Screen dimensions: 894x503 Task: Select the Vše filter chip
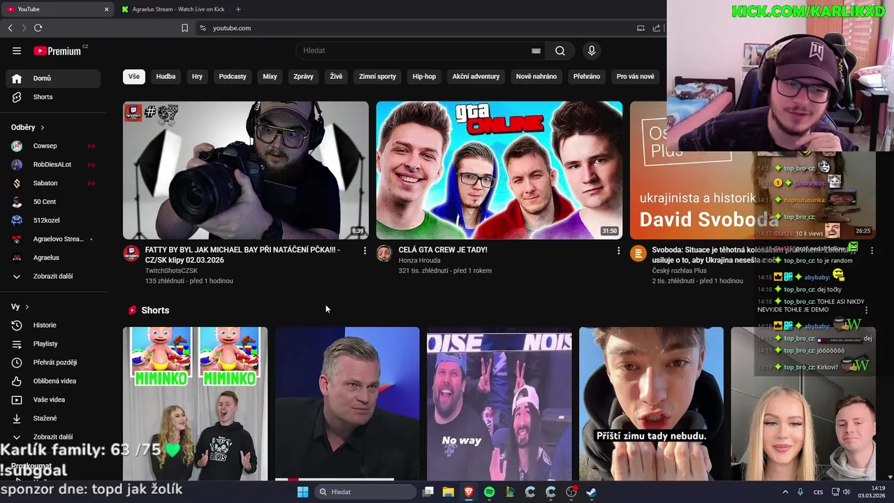133,76
